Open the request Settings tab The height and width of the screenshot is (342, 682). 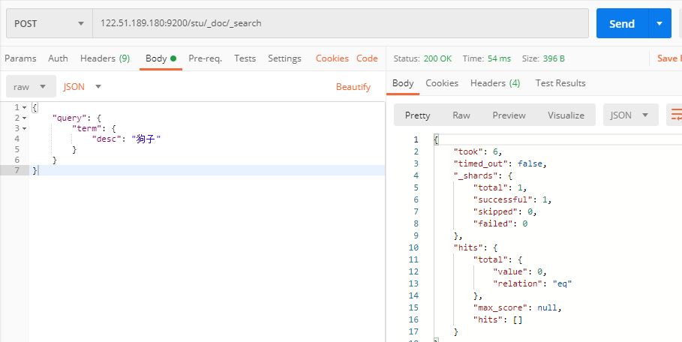point(284,58)
